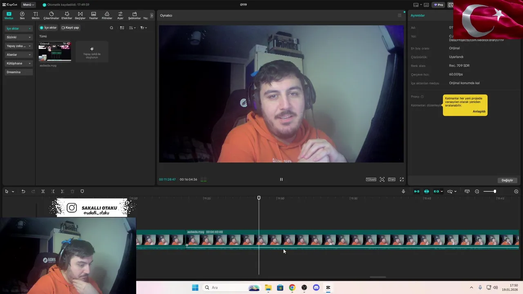
Task: Click the Değiştir button
Action: point(507,180)
